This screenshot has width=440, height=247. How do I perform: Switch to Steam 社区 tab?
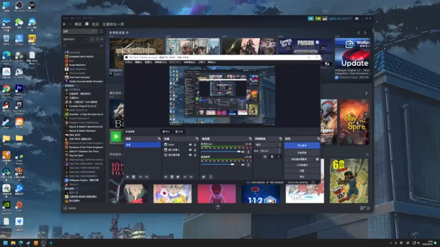95,24
